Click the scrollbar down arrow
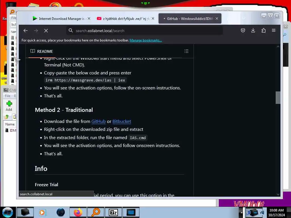This screenshot has height=218, width=291. (x=278, y=194)
